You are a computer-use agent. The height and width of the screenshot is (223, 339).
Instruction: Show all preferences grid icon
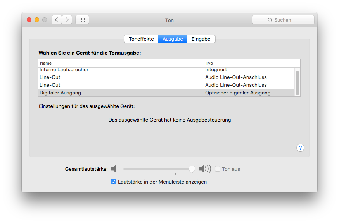pyautogui.click(x=82, y=20)
